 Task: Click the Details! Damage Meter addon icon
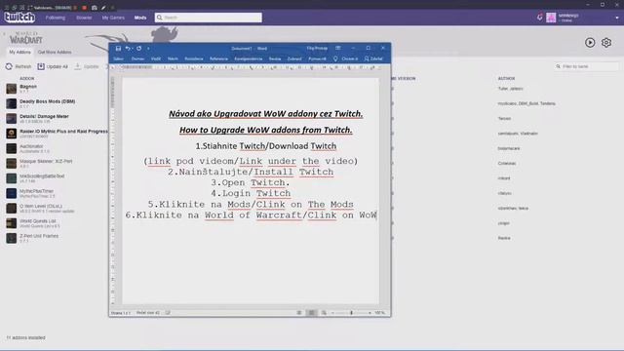point(11,118)
